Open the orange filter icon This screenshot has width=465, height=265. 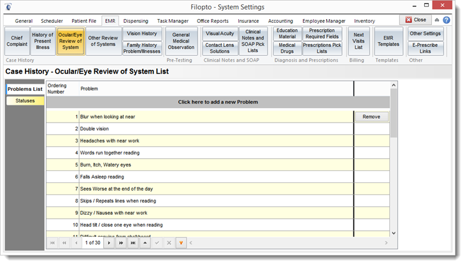click(181, 243)
